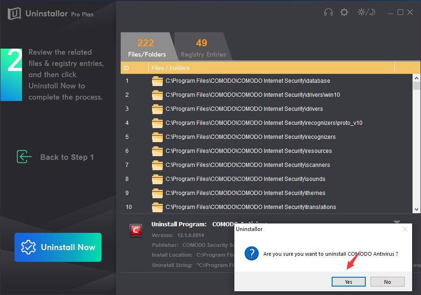Decline uninstall by clicking No
Viewport: 421px width, 295px height.
[387, 281]
